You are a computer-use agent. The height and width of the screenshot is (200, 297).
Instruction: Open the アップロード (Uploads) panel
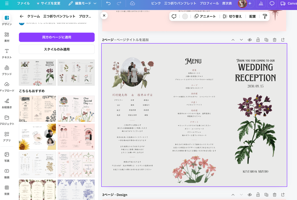7,86
